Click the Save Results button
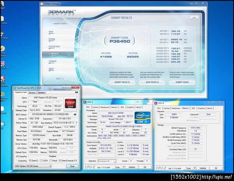The image size is (234, 181). click(152, 82)
